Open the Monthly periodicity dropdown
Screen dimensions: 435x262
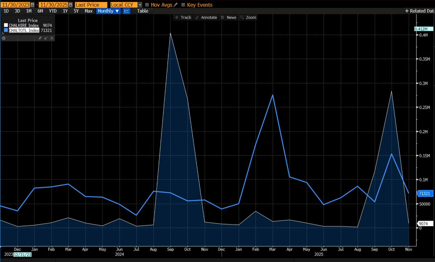108,11
